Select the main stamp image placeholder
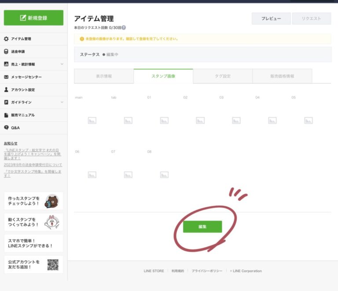Image resolution: width=338 pixels, height=291 pixels. click(x=92, y=120)
